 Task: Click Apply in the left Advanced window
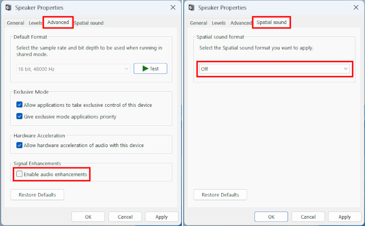(162, 216)
